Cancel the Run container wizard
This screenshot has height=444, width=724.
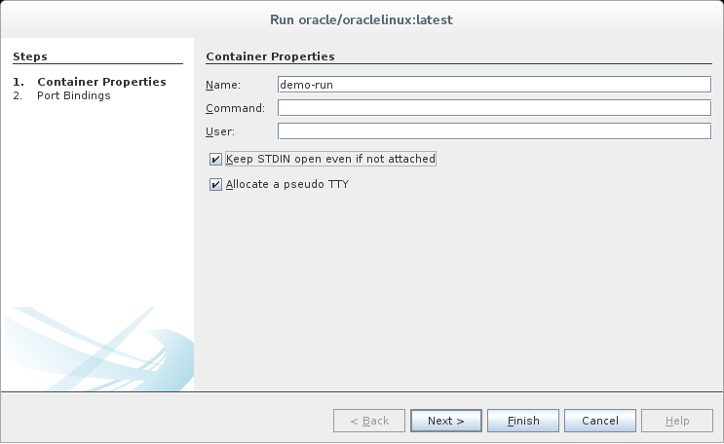[600, 421]
